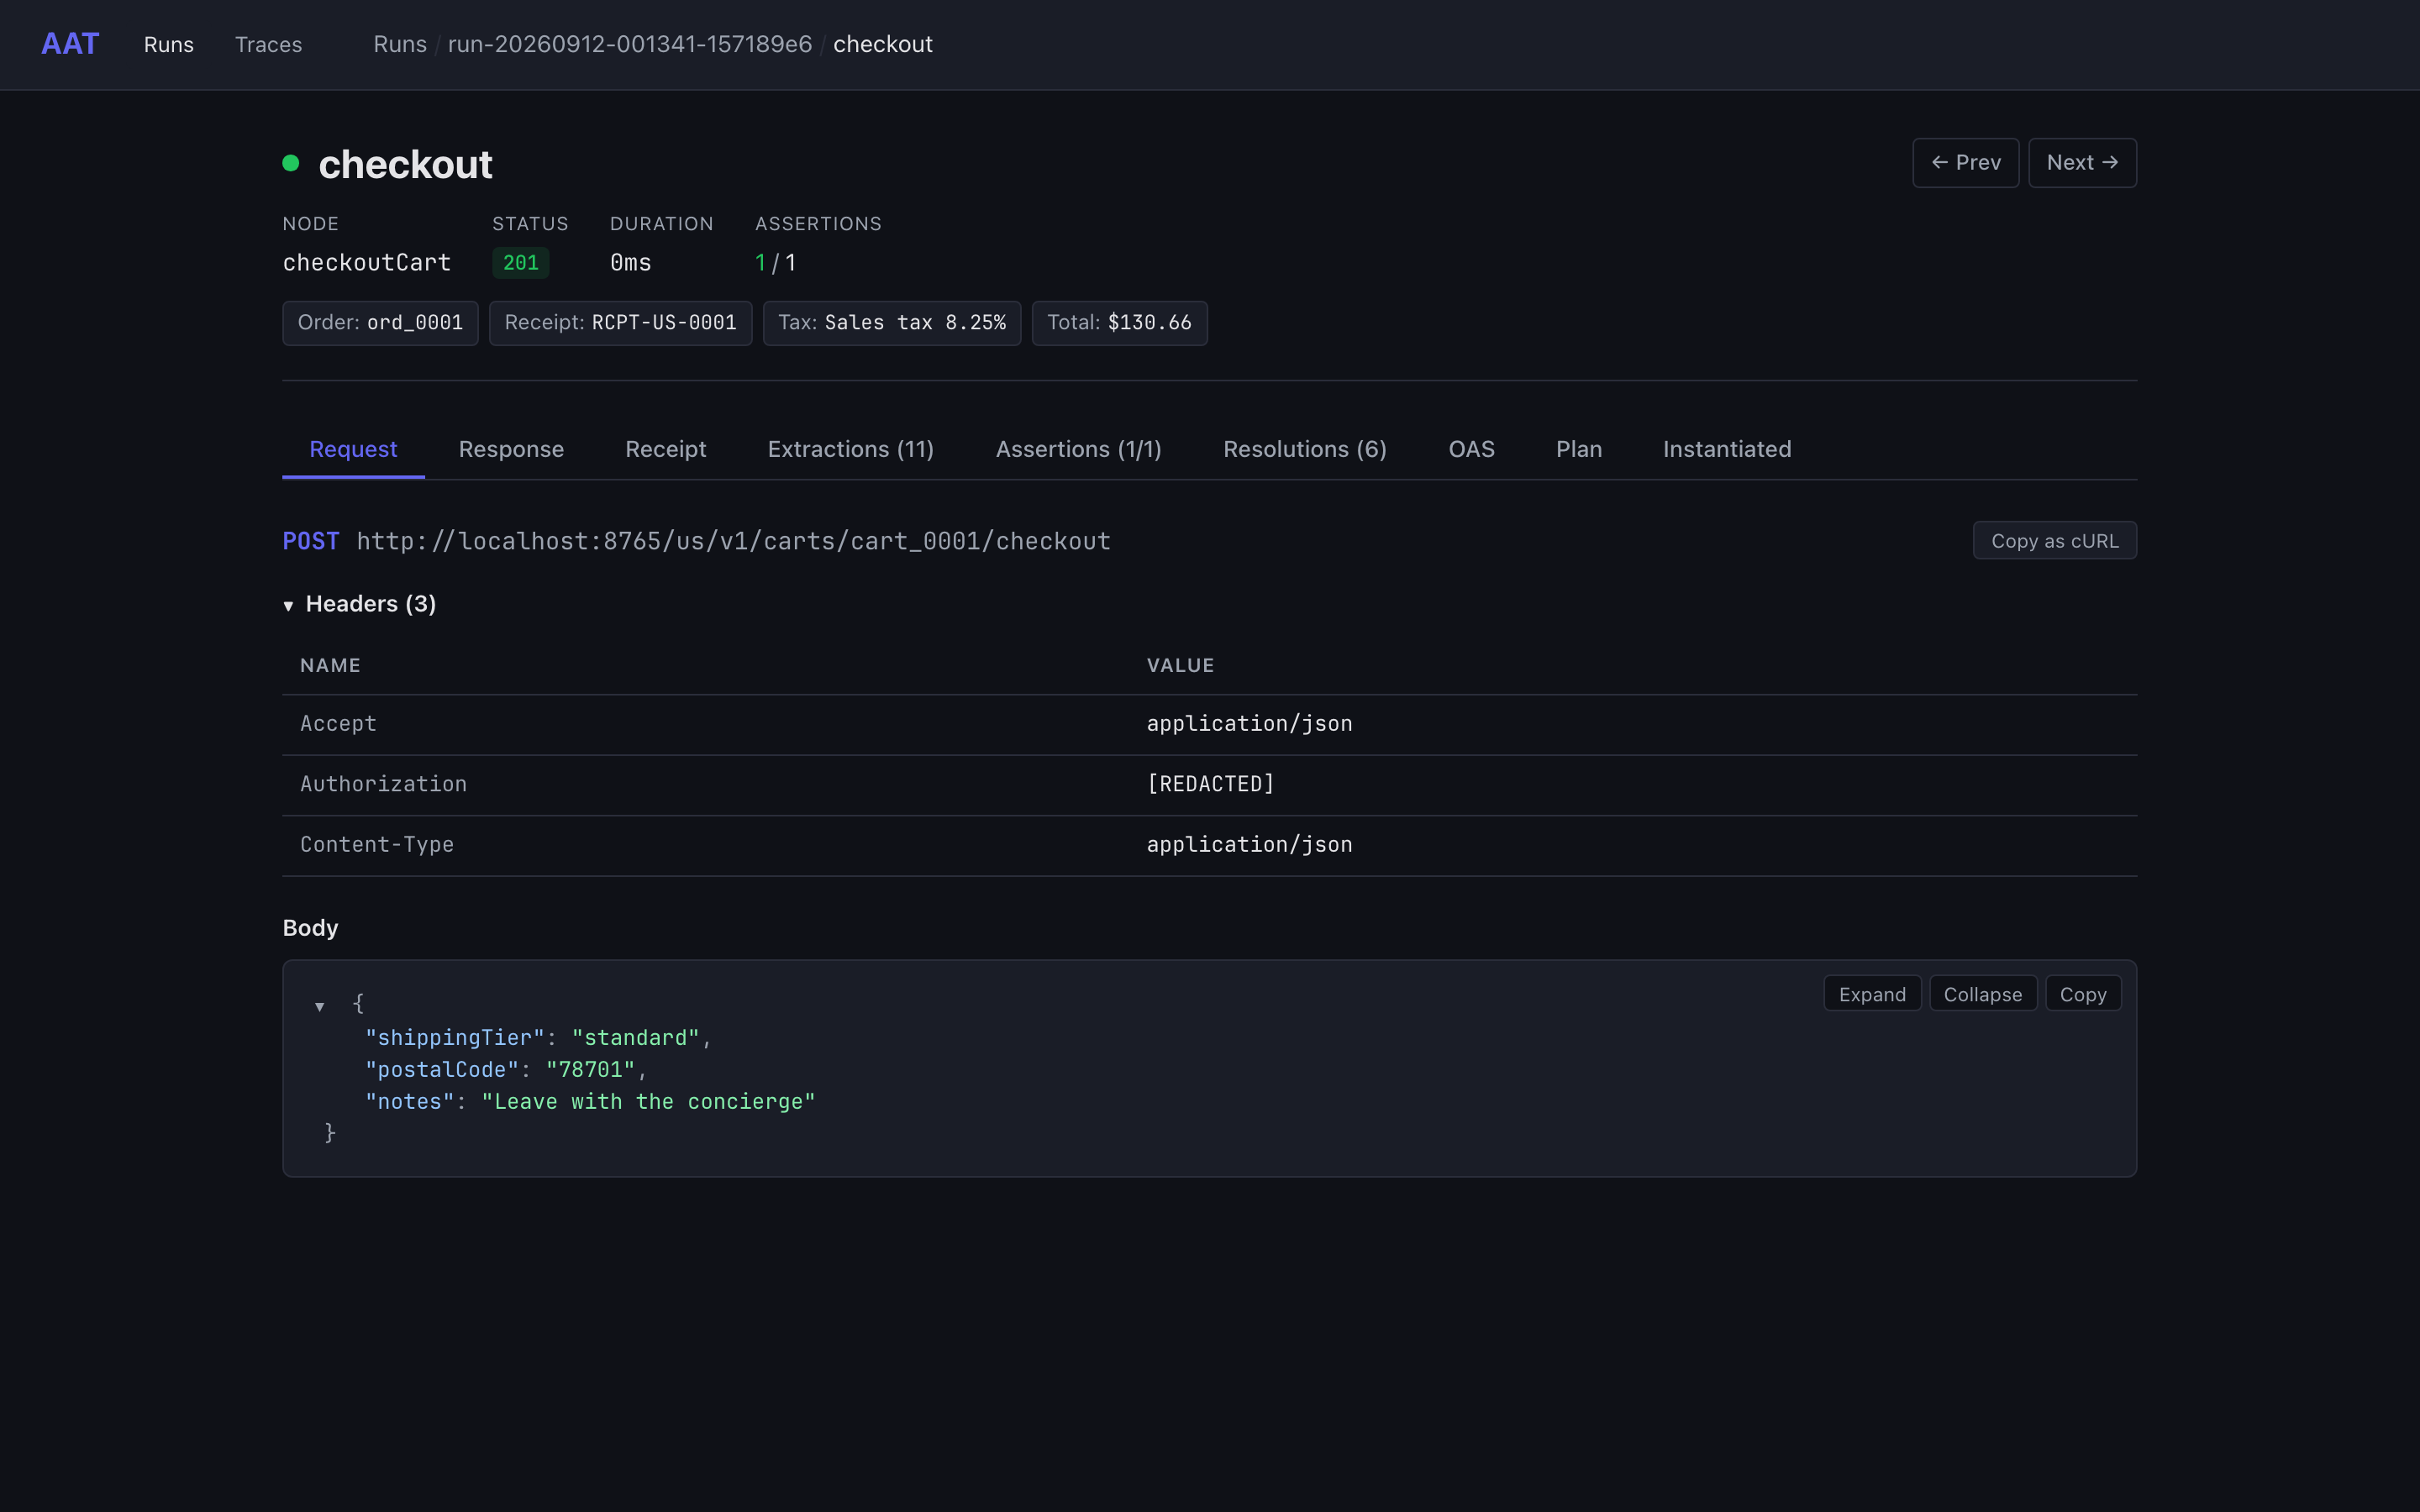Viewport: 2420px width, 1512px height.
Task: Click the [REDACTED] value
Action: click(1210, 784)
